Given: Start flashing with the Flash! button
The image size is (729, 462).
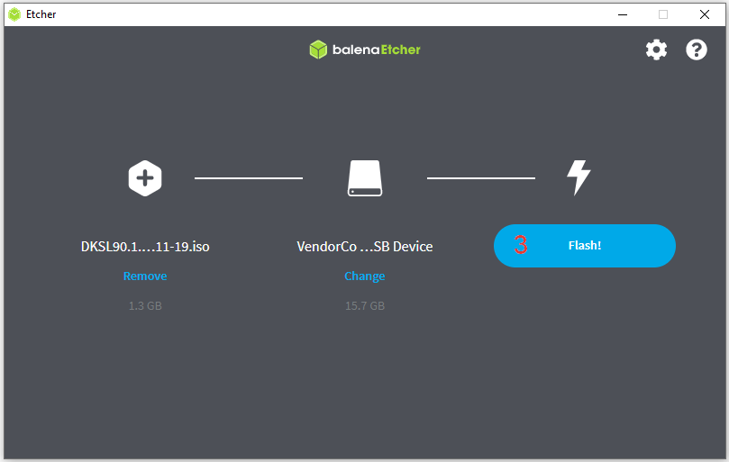Looking at the screenshot, I should (x=585, y=246).
